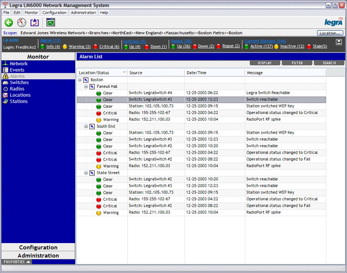347x273 pixels.
Task: Click the Date/Time column header
Action: pos(215,73)
